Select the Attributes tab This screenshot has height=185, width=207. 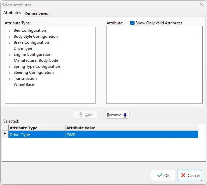click(x=12, y=13)
